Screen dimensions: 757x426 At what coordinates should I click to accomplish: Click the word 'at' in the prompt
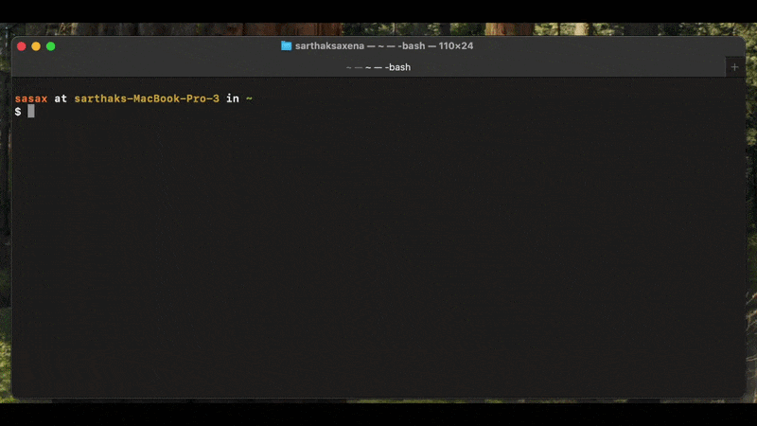(61, 98)
